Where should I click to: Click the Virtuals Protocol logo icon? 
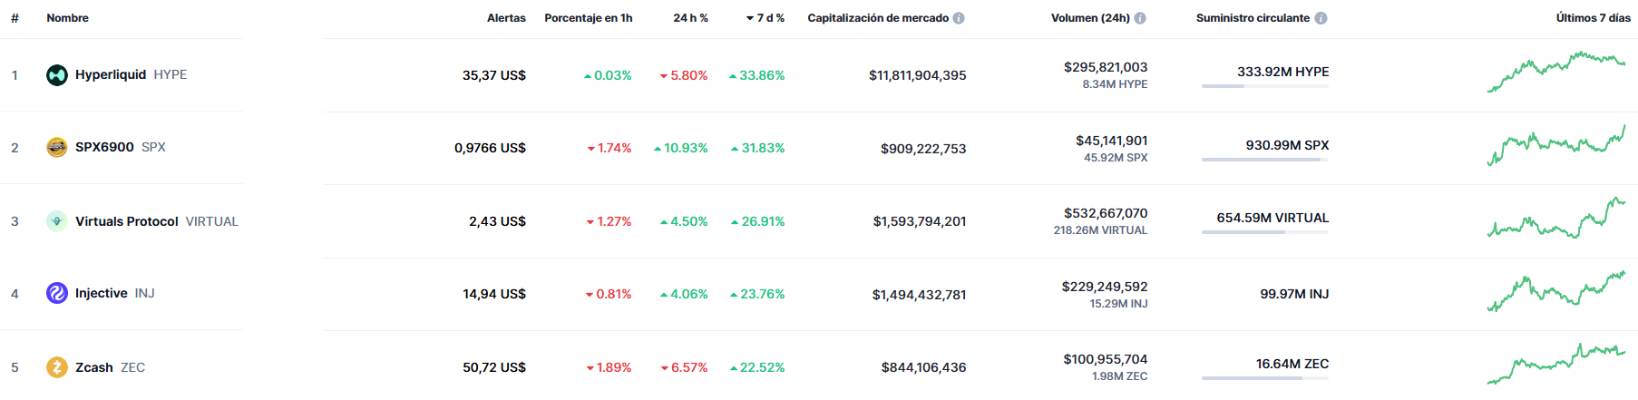click(56, 221)
